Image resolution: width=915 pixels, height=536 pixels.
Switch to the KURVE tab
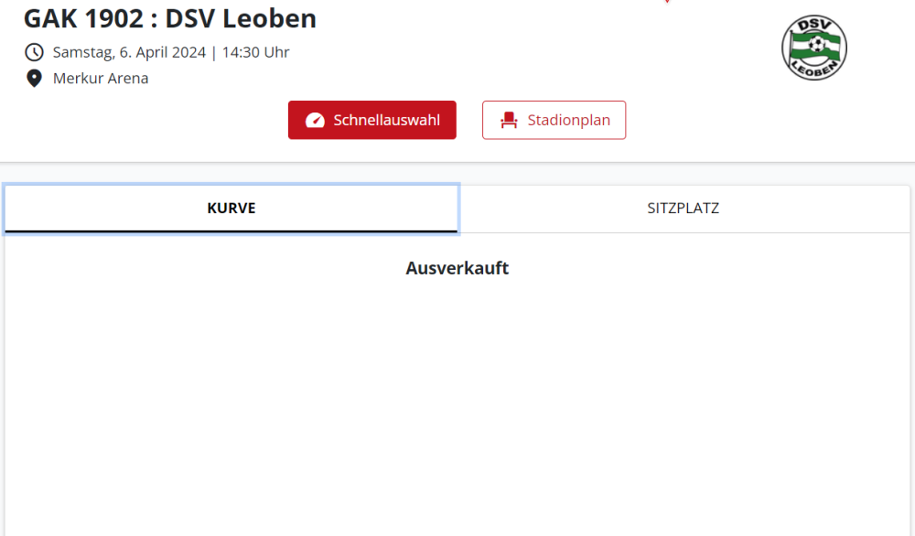coord(231,209)
